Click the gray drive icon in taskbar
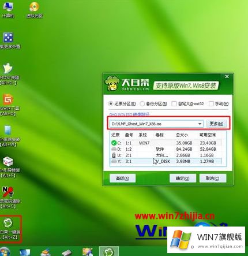248x256 pixels. (67, 252)
